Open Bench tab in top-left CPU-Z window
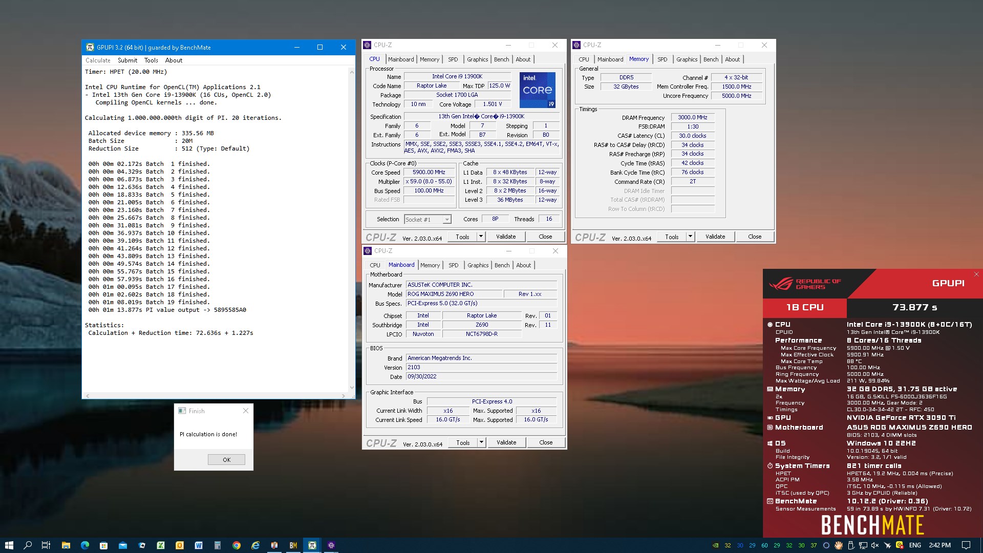Screen dimensions: 983x553 [501, 59]
